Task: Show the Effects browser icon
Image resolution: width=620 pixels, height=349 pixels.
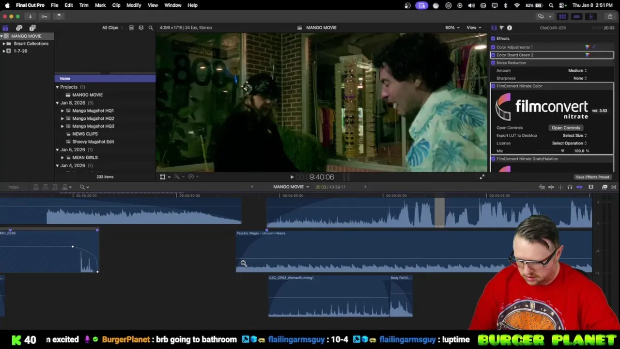Action: coord(604,187)
